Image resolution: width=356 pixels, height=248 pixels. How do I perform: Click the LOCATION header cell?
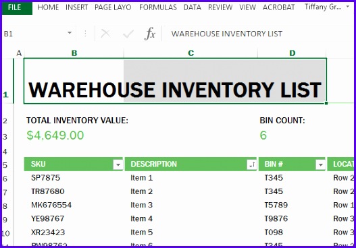pos(341,164)
